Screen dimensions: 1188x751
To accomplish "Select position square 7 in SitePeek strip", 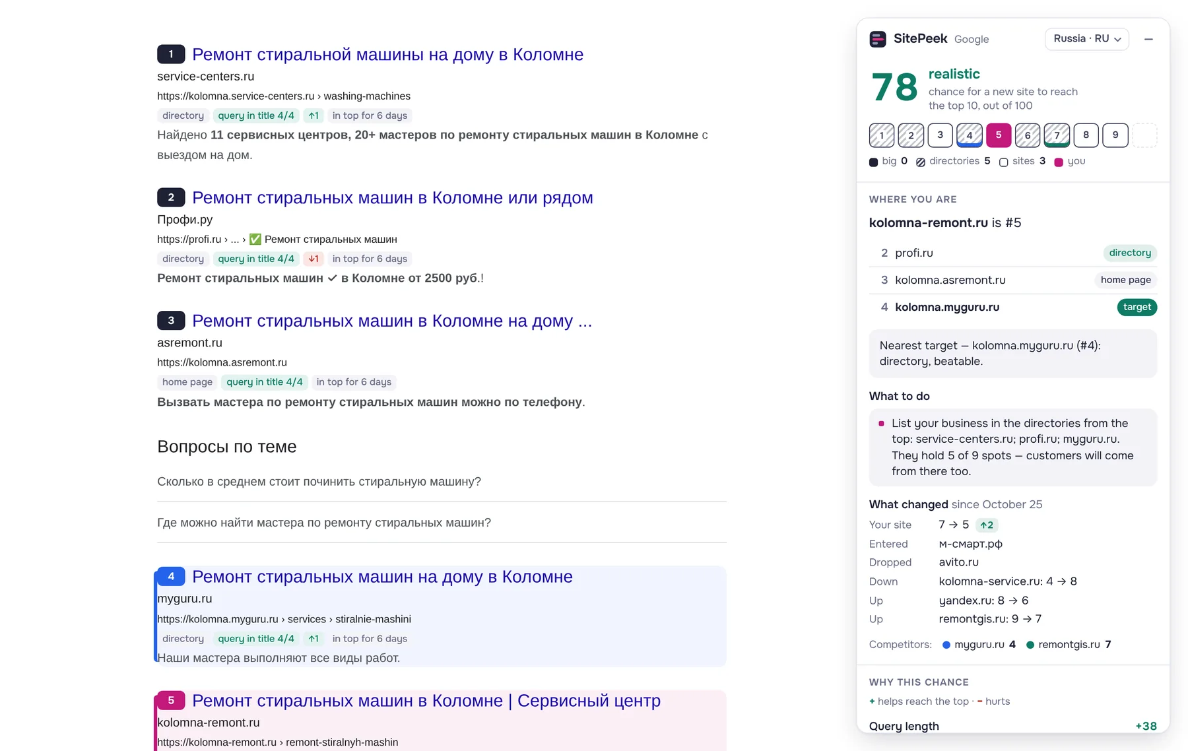I will tap(1057, 135).
